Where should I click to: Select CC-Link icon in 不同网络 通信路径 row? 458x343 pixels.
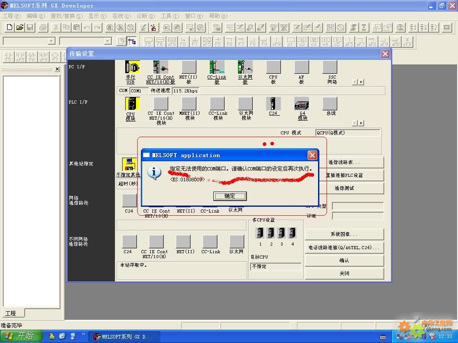210,242
